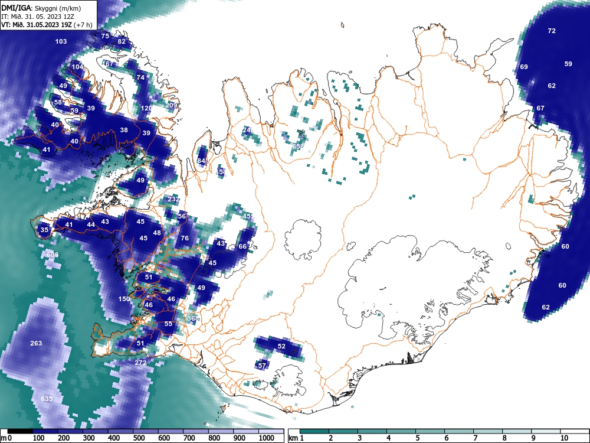Click the visibility value 58

pyautogui.click(x=58, y=102)
